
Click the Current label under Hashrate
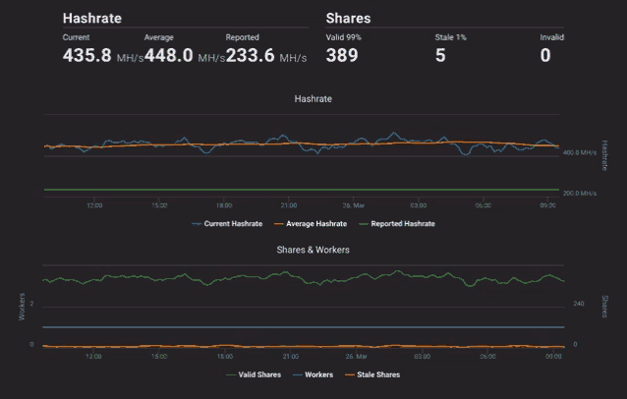tap(76, 37)
